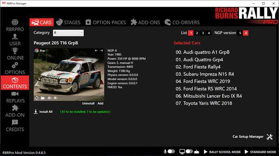Select Audi Quattro Grp4 in list
279x156 pixels.
(199, 60)
